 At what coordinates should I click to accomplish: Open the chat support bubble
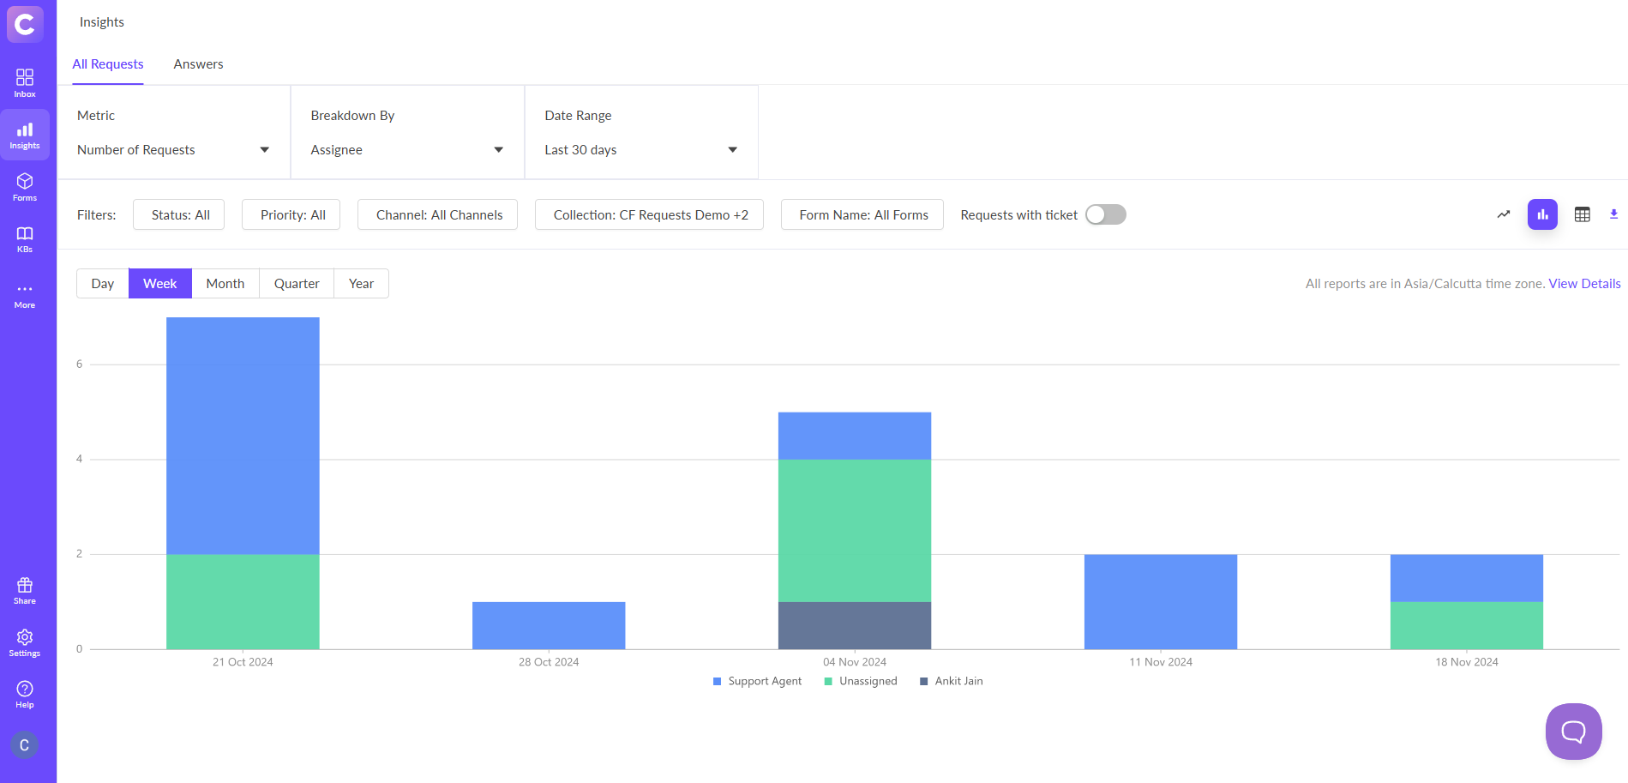click(1573, 732)
